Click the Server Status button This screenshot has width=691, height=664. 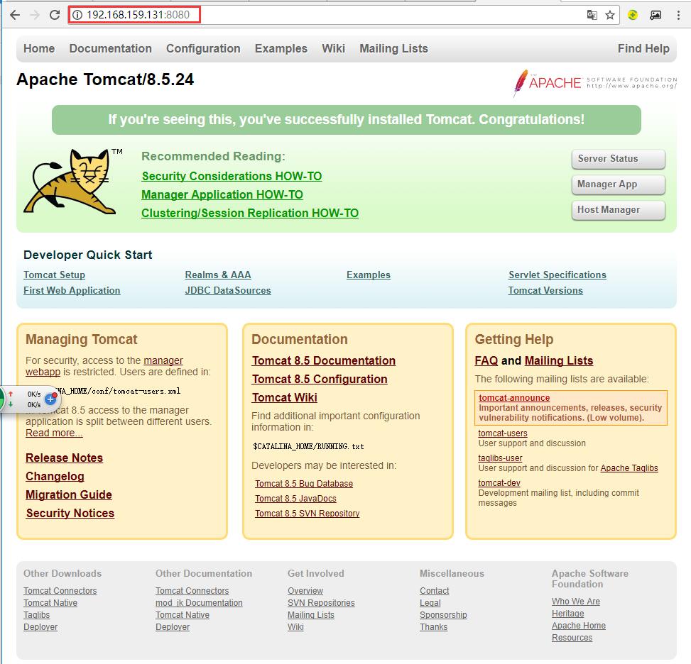pos(619,159)
